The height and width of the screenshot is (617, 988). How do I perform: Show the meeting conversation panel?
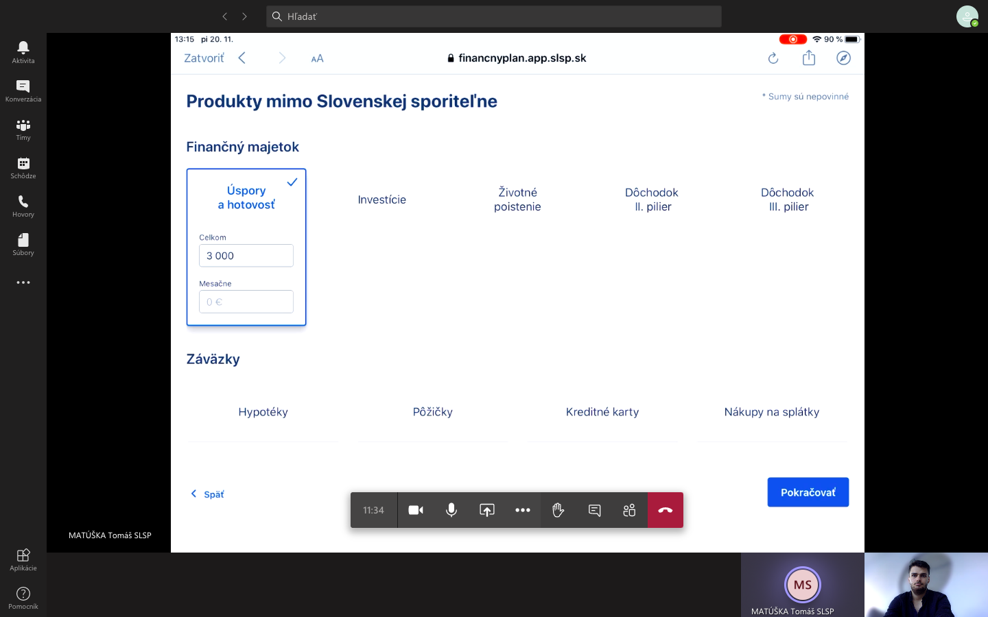pyautogui.click(x=594, y=510)
